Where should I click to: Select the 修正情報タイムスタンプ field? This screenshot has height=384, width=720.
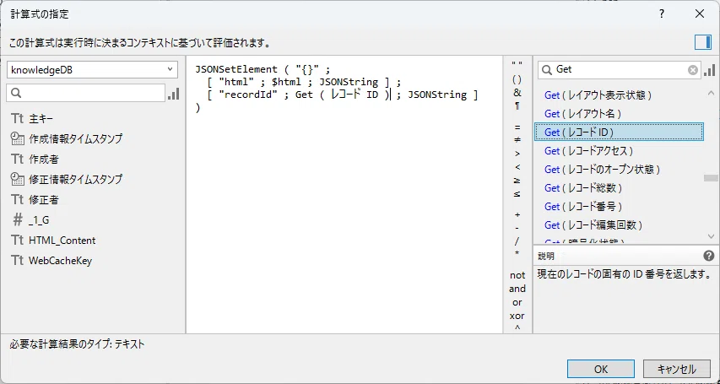(75, 179)
